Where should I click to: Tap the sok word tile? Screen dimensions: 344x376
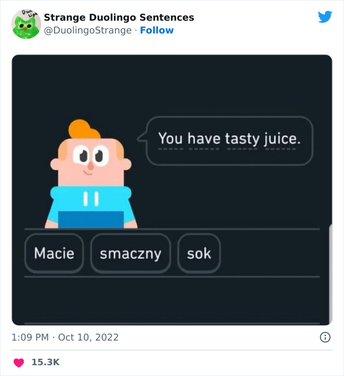pos(199,253)
